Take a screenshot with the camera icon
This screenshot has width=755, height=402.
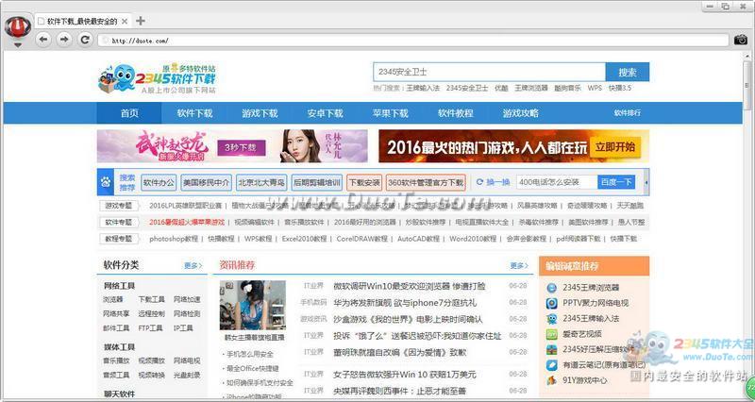tap(741, 40)
